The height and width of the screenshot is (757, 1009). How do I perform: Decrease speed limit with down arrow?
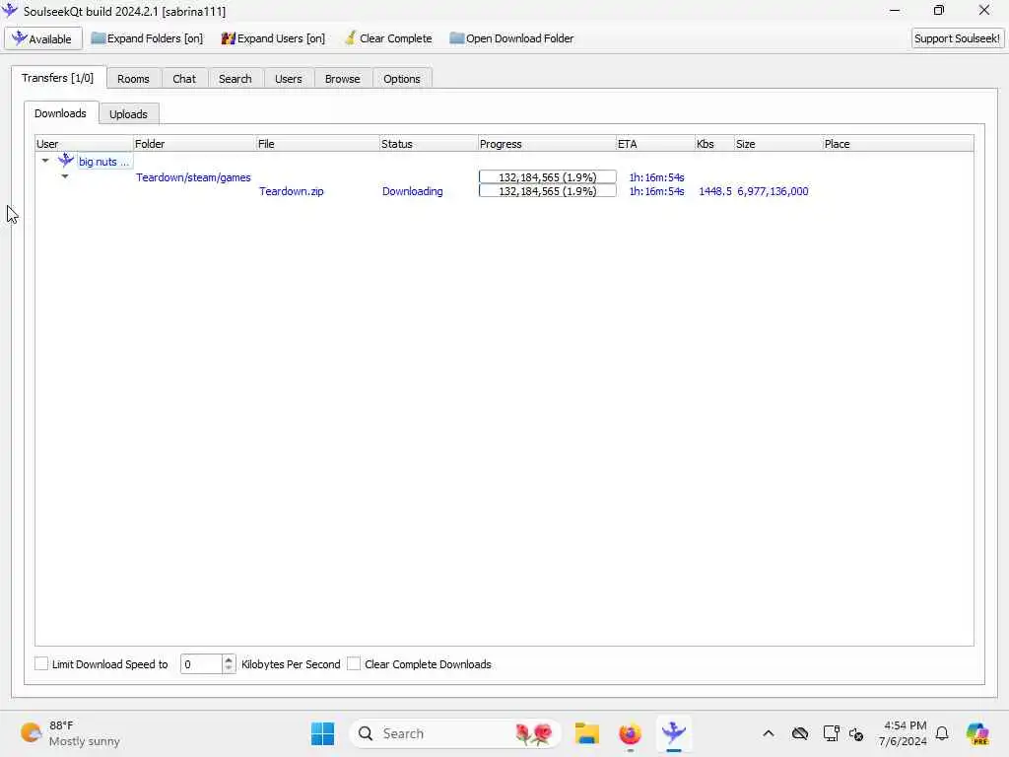229,669
